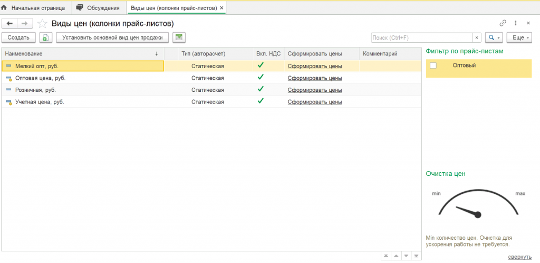540x263 pixels.
Task: Copy link to this form with the chain icon
Action: coord(503,23)
